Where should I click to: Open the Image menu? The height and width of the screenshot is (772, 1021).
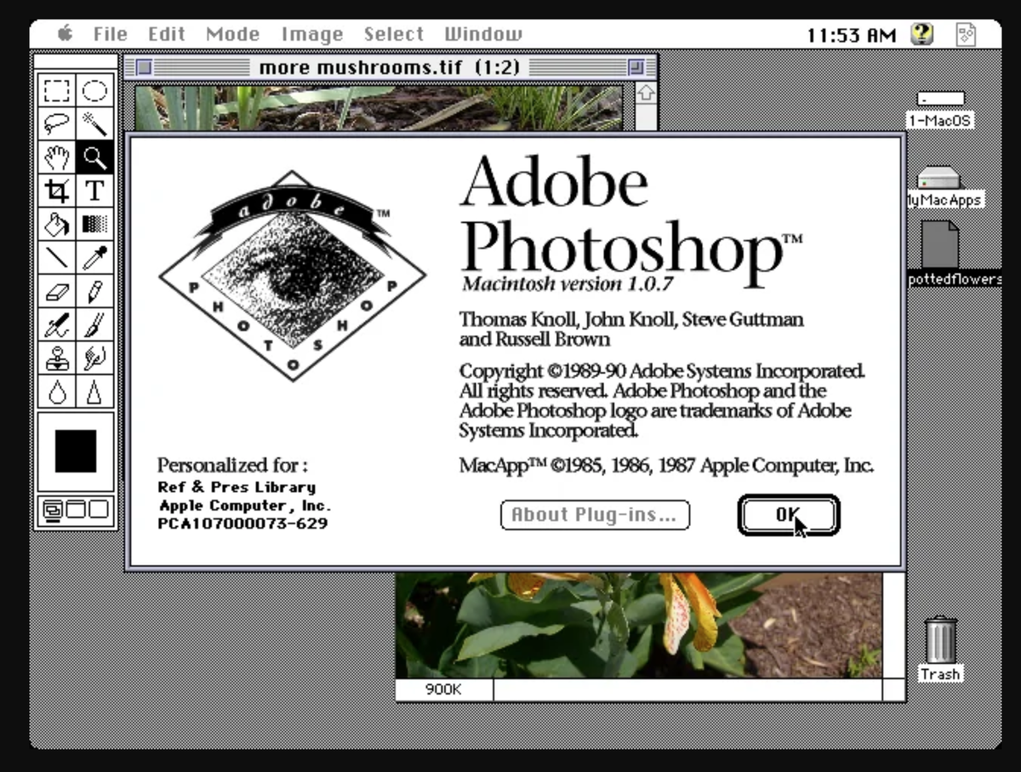click(312, 34)
